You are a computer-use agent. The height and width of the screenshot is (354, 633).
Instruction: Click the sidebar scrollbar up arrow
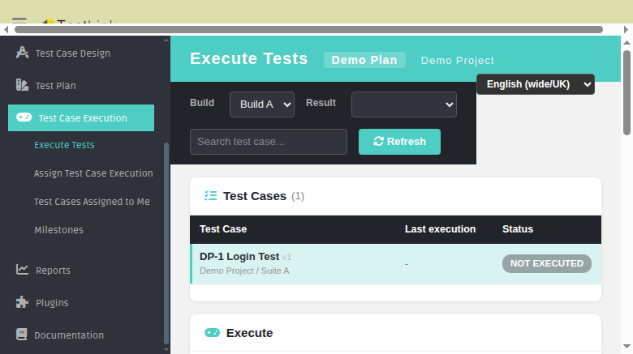pos(166,41)
